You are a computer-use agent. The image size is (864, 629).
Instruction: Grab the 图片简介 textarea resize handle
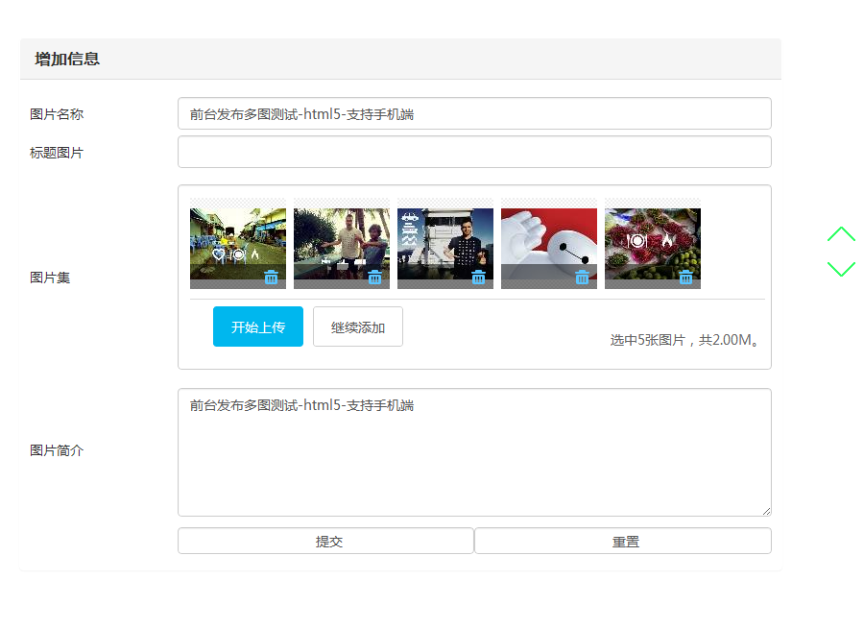pos(766,511)
